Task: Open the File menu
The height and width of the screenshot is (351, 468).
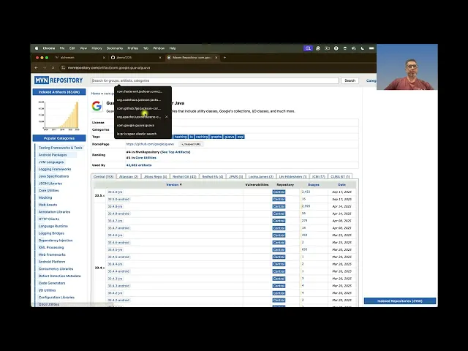Action: tap(62, 48)
